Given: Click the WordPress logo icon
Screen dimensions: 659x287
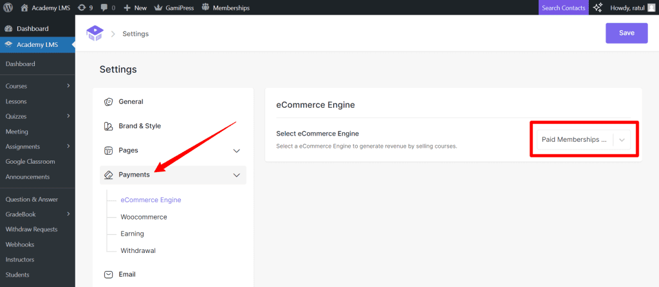Looking at the screenshot, I should pyautogui.click(x=8, y=8).
